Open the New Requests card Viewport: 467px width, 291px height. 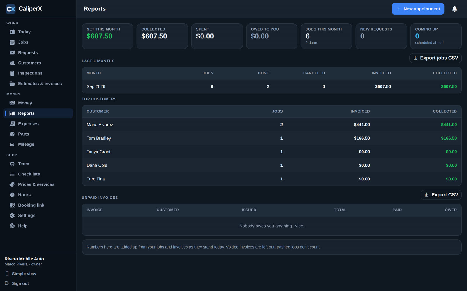point(381,36)
